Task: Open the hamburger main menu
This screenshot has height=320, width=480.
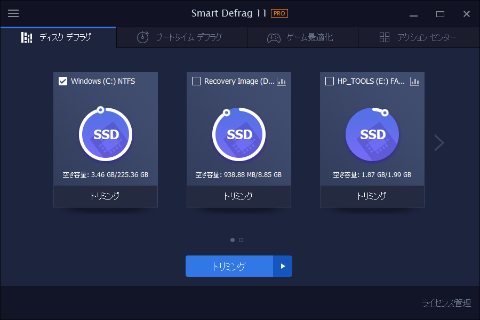Action: 13,13
